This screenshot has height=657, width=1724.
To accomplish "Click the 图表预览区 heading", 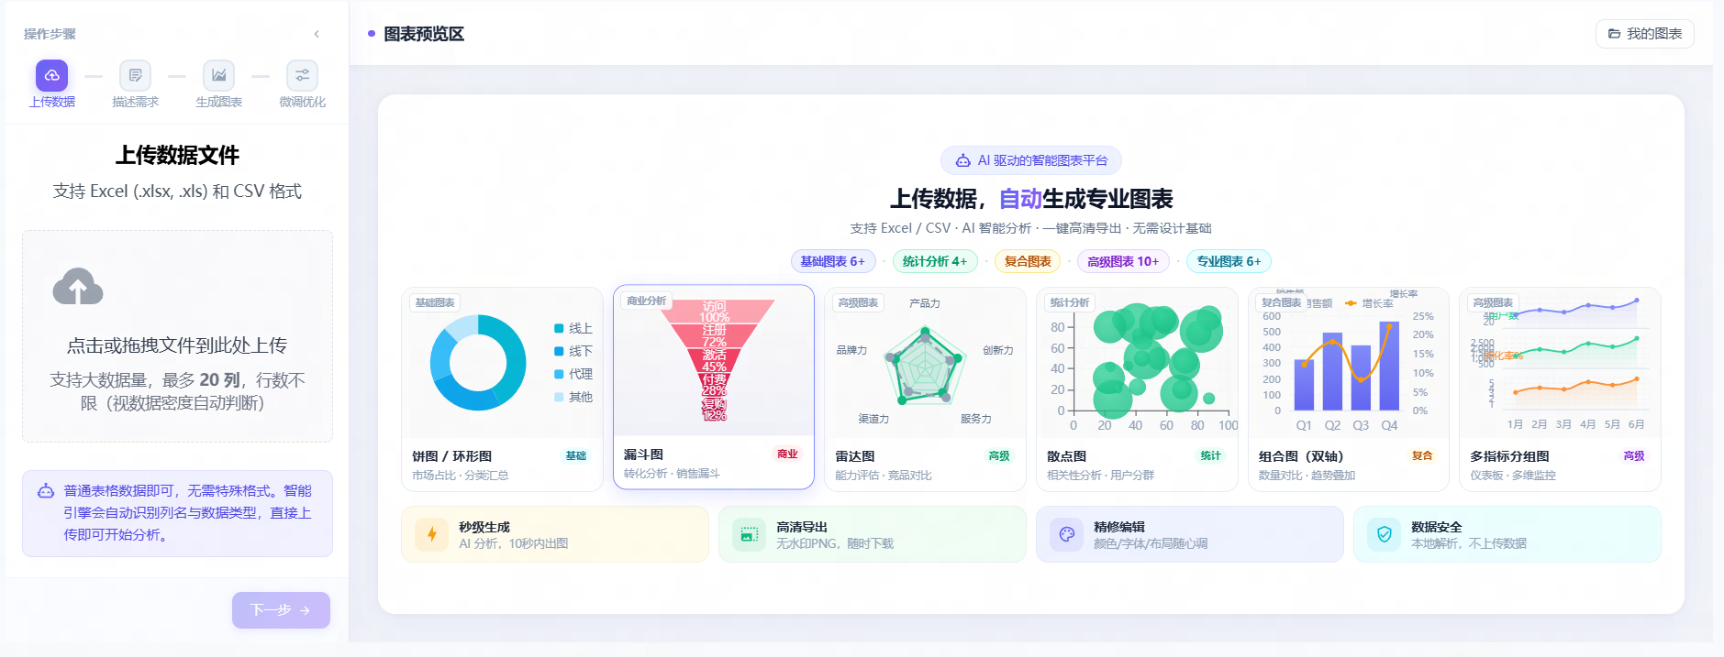I will (424, 34).
